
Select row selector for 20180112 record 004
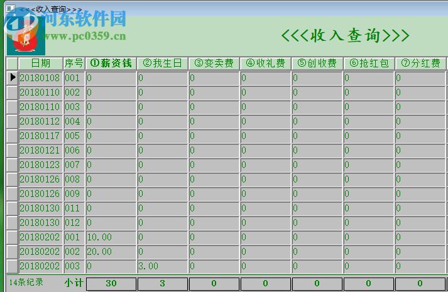13,121
